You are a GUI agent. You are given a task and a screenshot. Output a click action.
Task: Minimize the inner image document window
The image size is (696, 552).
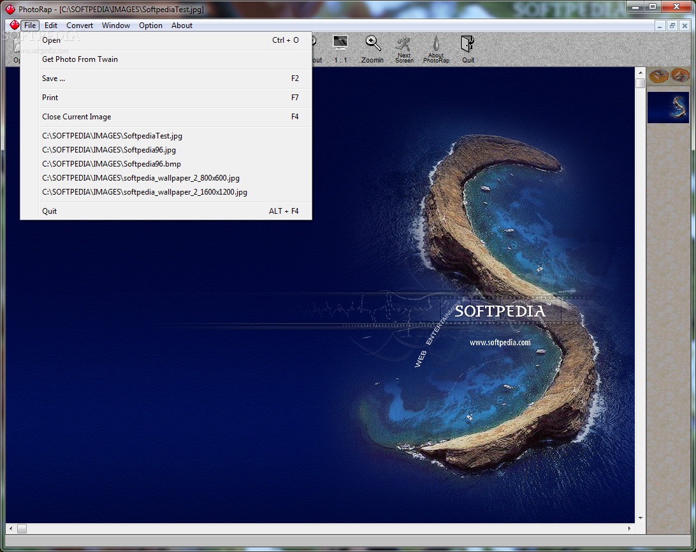(660, 26)
